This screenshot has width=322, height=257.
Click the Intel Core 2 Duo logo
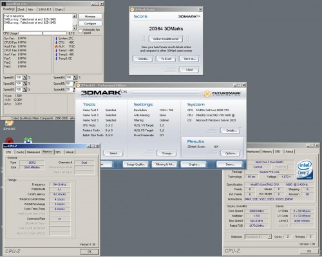[305, 170]
